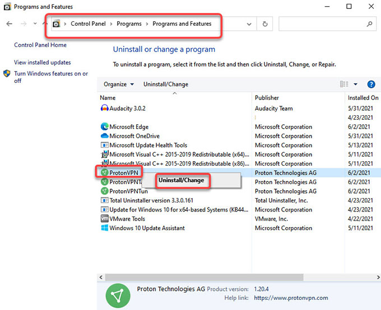
Task: Click product version 1.20.4 value
Action: pos(261,289)
